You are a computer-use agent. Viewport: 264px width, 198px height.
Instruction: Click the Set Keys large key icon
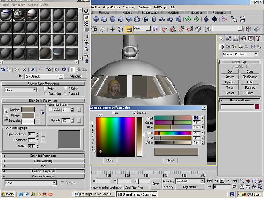click(x=156, y=184)
